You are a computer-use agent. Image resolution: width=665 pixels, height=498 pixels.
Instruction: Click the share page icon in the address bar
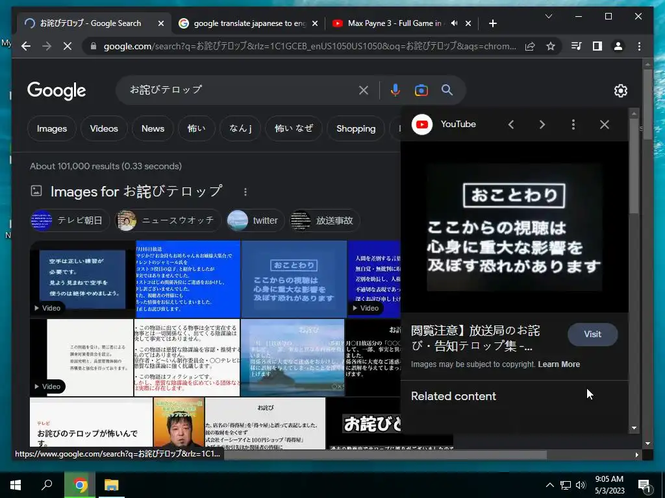point(530,46)
